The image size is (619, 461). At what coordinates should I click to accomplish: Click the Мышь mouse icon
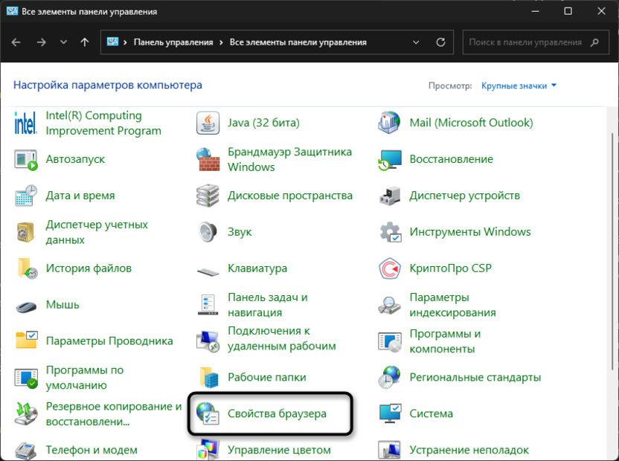[27, 305]
